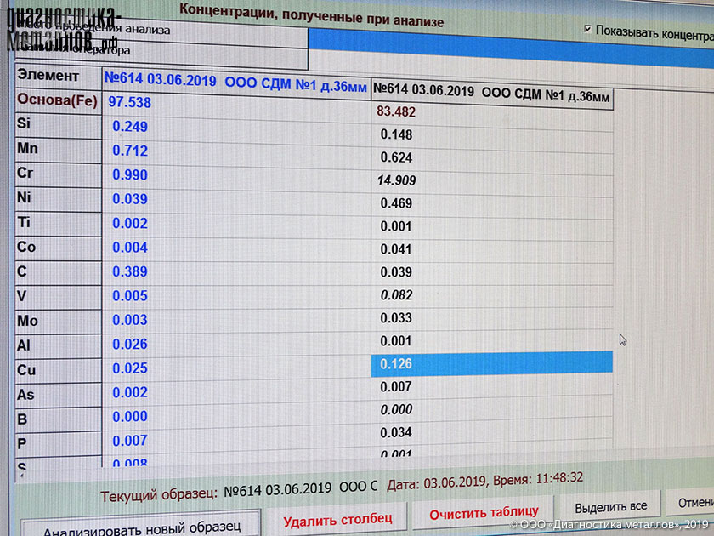Screen dimensions: 714x536
Task: Click the Mn value 0.624
Action: point(396,157)
